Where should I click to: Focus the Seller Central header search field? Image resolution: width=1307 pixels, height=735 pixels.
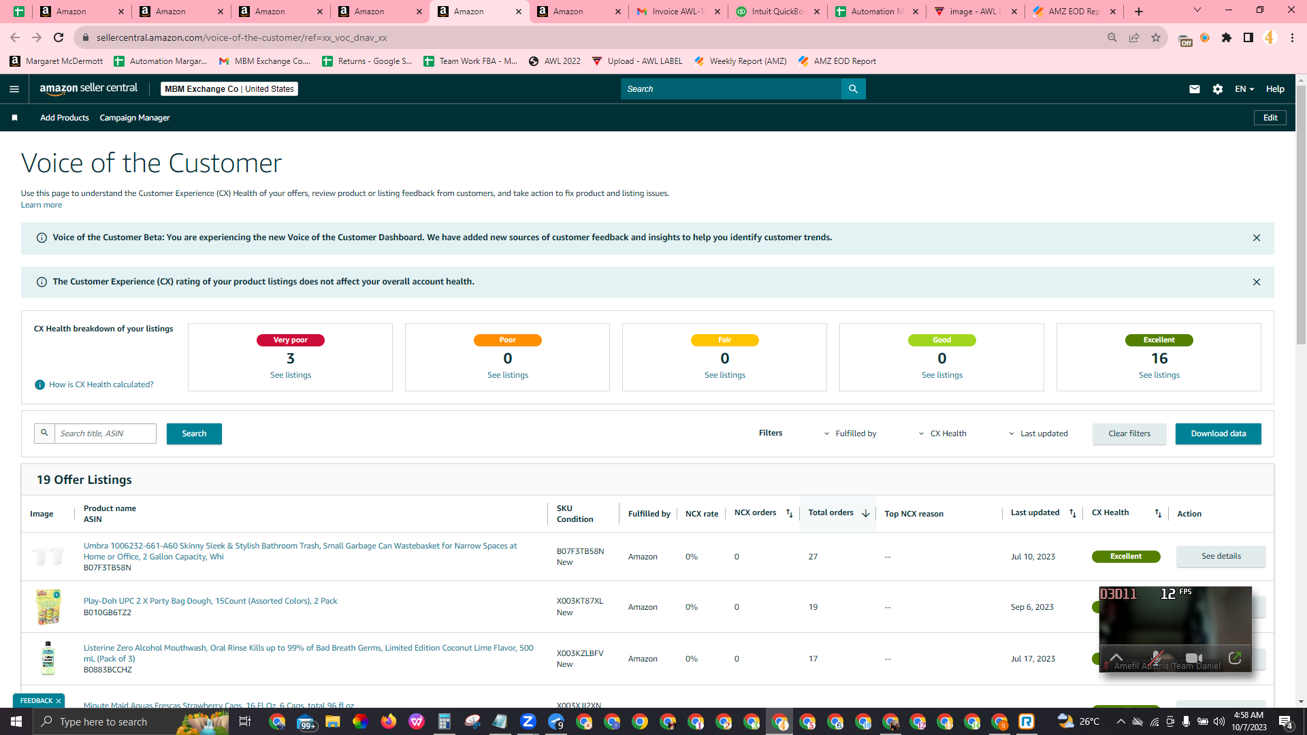(731, 89)
